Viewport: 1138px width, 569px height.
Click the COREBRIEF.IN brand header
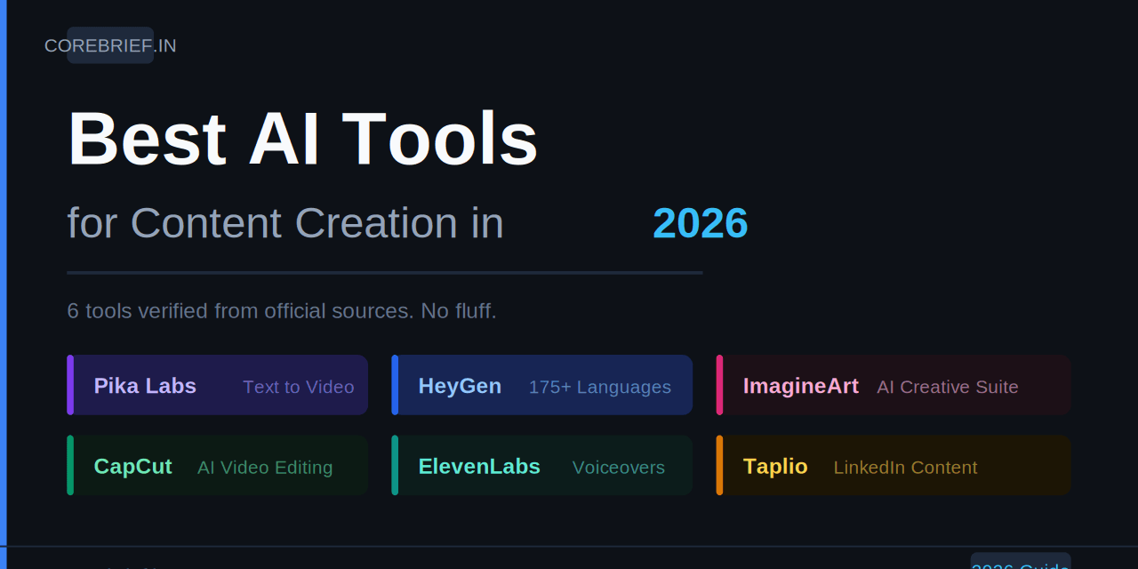pyautogui.click(x=110, y=45)
